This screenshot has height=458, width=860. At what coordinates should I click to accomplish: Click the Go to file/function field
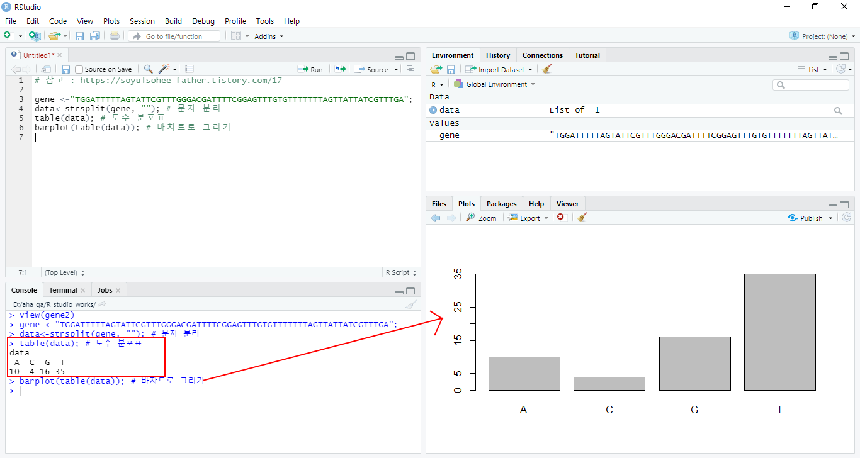point(174,36)
